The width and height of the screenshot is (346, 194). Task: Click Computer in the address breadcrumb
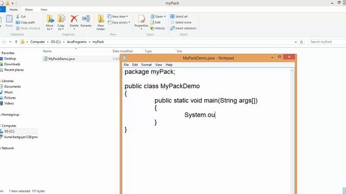coord(37,42)
